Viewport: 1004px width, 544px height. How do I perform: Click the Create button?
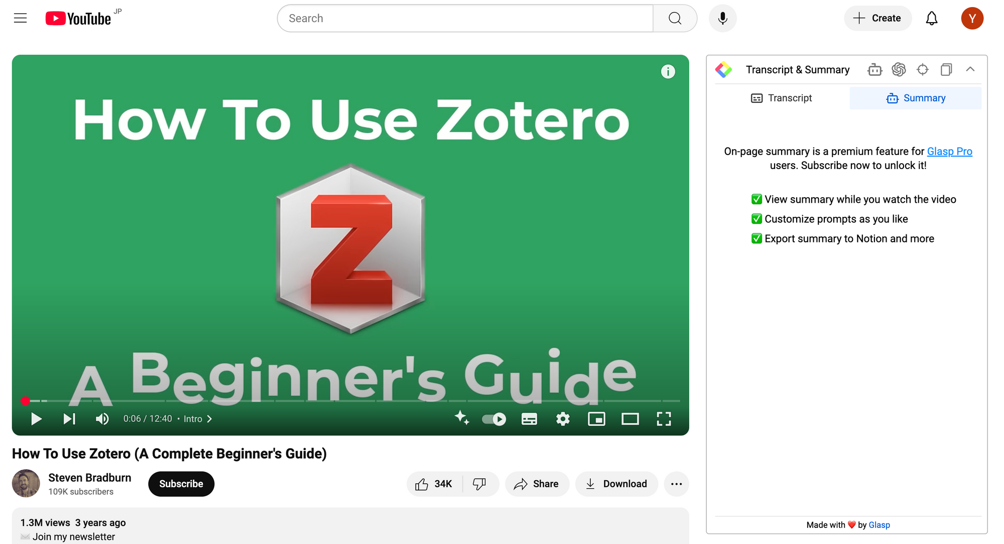click(877, 19)
